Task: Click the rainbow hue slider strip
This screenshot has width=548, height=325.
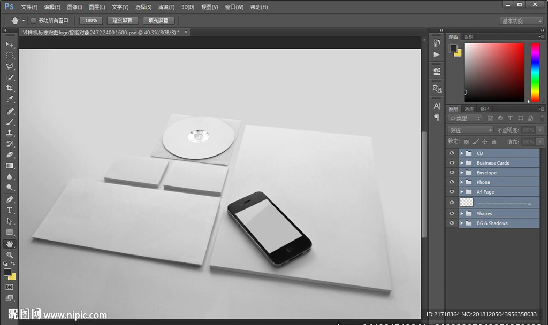Action: coord(535,72)
